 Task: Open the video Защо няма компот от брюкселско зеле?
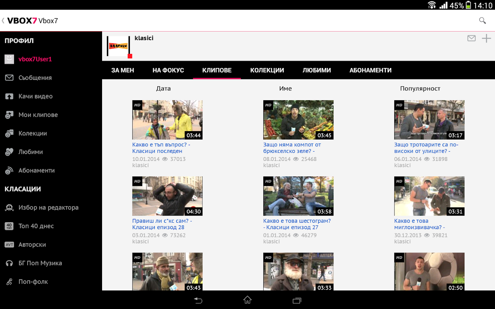click(293, 148)
